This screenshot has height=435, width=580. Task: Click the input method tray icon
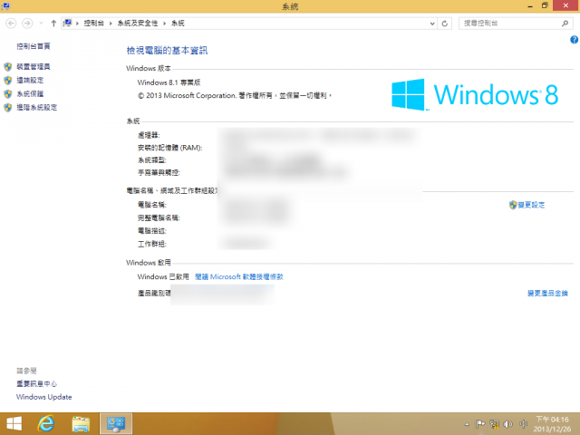coord(523,424)
